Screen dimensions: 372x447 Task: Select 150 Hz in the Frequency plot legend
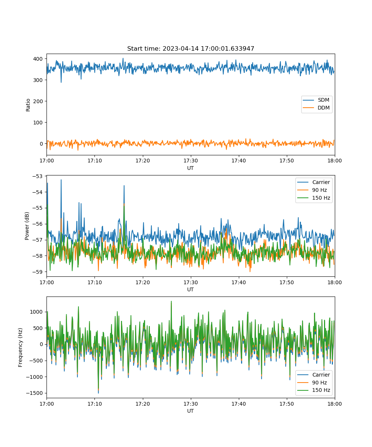[321, 390]
